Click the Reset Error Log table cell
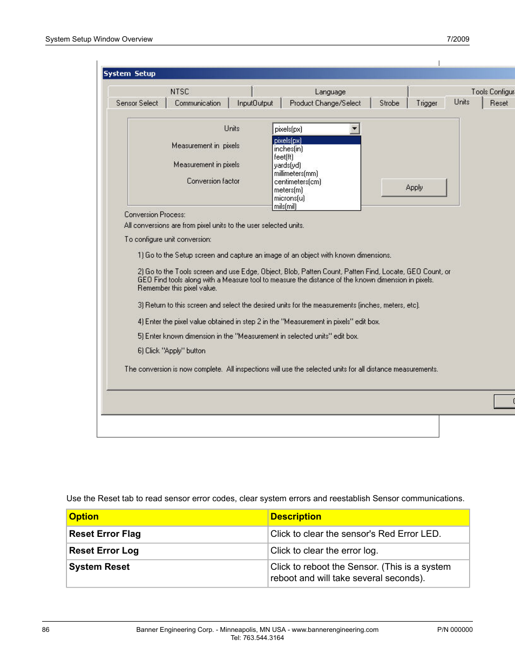The height and width of the screenshot is (667, 515). (x=167, y=551)
